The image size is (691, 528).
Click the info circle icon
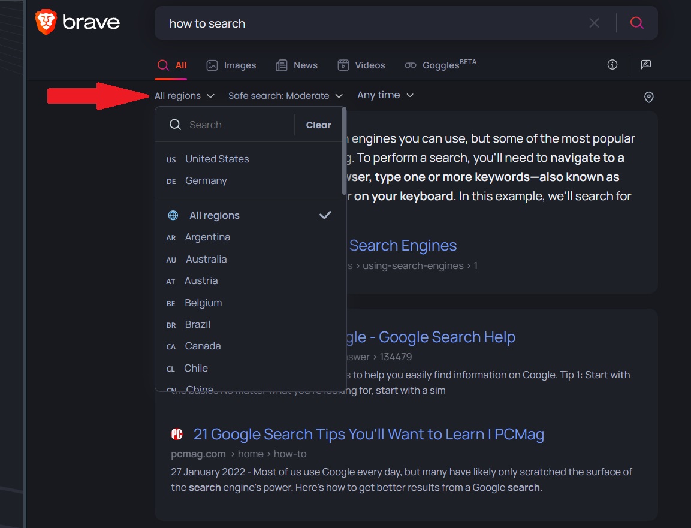click(612, 64)
